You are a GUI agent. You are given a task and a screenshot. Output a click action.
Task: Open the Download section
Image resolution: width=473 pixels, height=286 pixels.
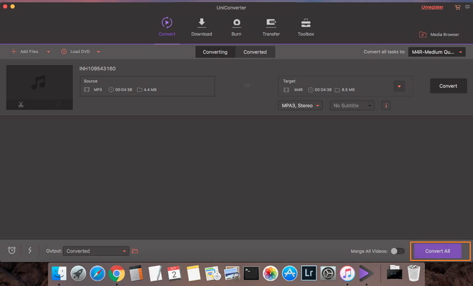pos(201,27)
